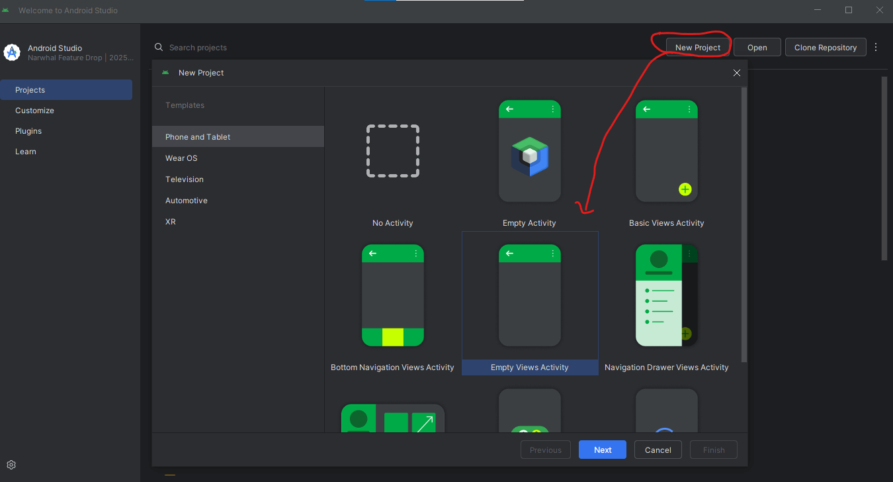The width and height of the screenshot is (893, 482).
Task: Click the settings gear icon at bottom-left
Action: pyautogui.click(x=11, y=465)
